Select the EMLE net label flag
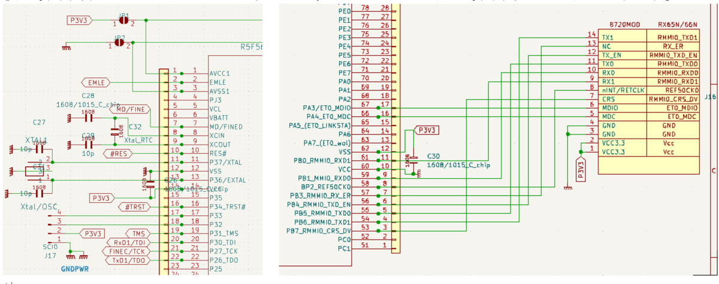This screenshot has height=284, width=719. coord(96,82)
